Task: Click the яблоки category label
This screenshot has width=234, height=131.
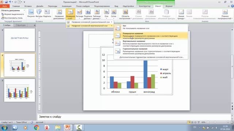Action: pos(116,92)
